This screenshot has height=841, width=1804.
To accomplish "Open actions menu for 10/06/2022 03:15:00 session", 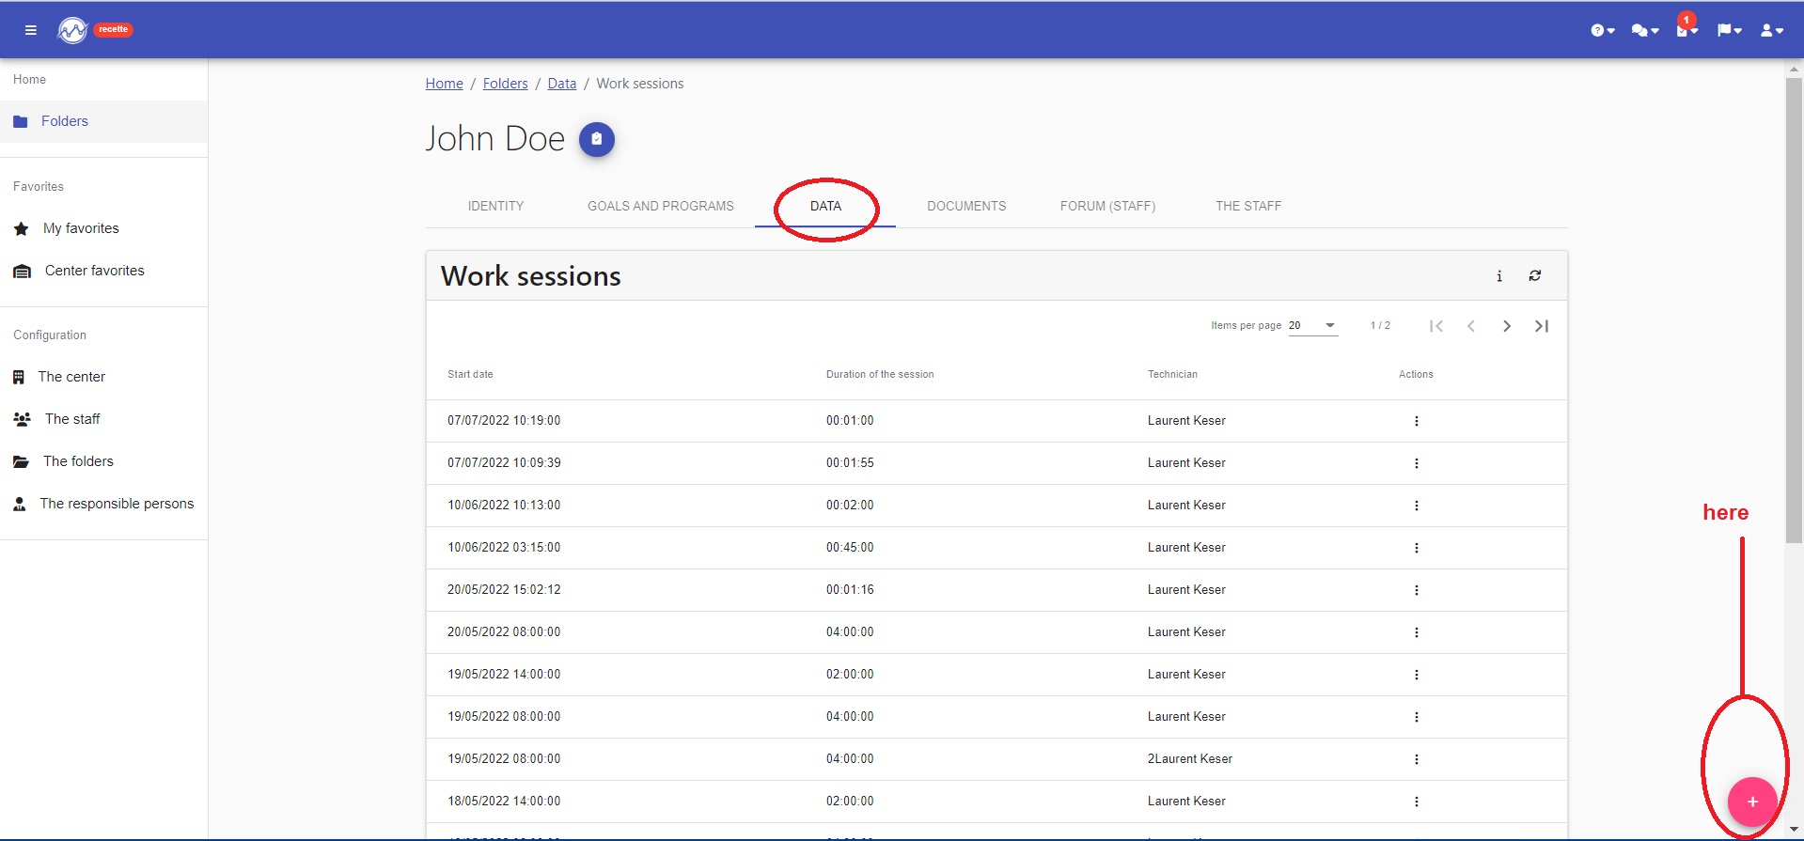I will pos(1417,548).
